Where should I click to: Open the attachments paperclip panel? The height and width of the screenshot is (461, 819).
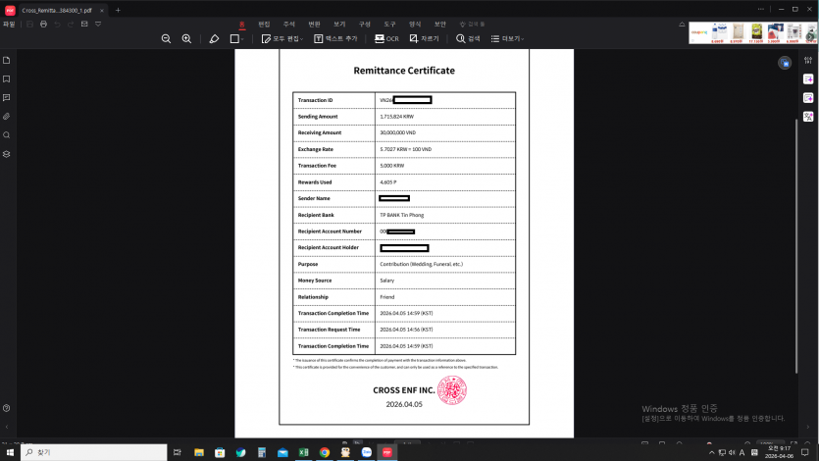pos(7,117)
